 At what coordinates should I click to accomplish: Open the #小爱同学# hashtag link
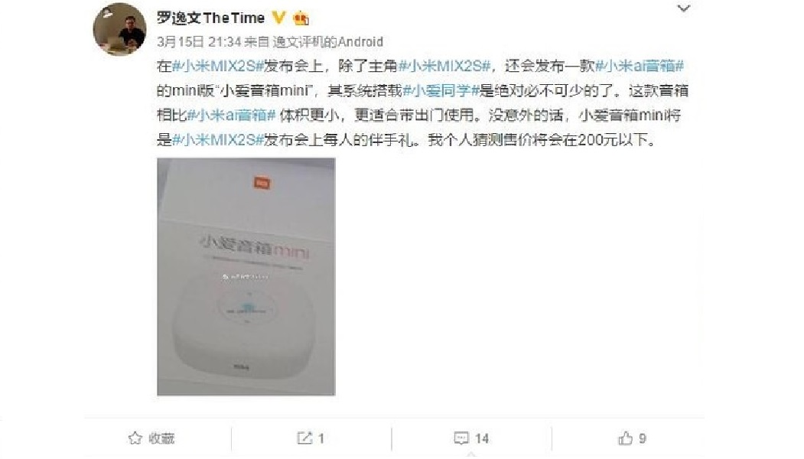click(x=441, y=91)
